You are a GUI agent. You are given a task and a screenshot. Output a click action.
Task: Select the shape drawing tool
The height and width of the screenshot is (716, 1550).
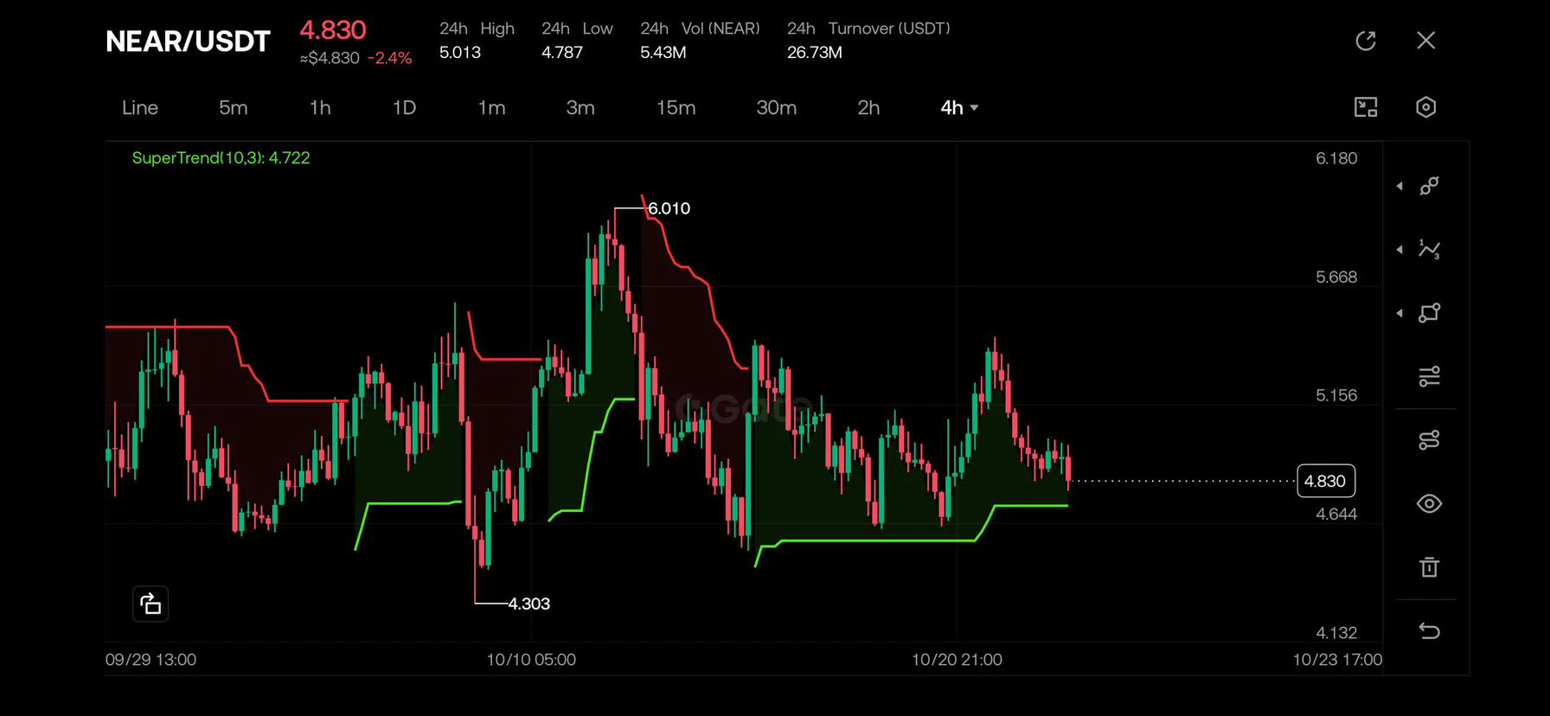[1430, 313]
